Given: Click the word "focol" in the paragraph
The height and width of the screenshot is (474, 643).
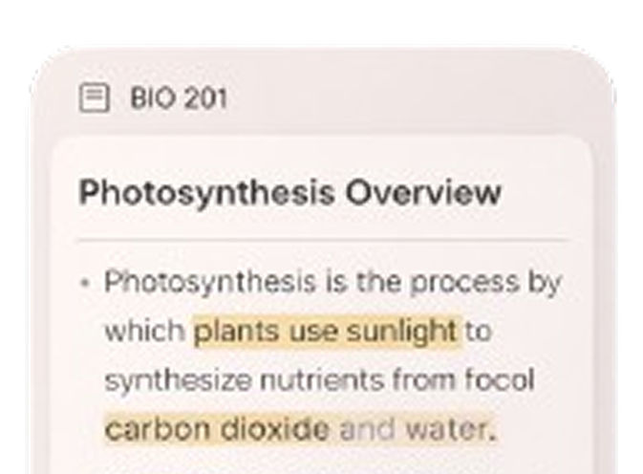Looking at the screenshot, I should click(x=499, y=380).
